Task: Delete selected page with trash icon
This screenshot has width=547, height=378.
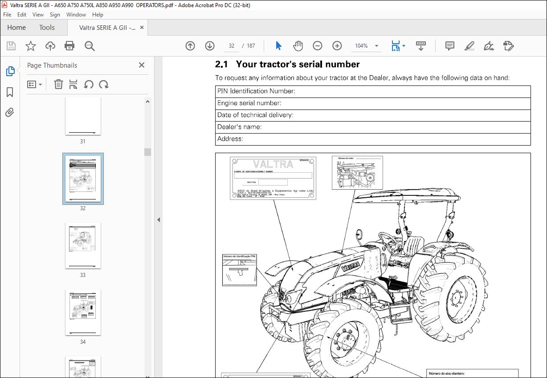Action: (x=58, y=84)
